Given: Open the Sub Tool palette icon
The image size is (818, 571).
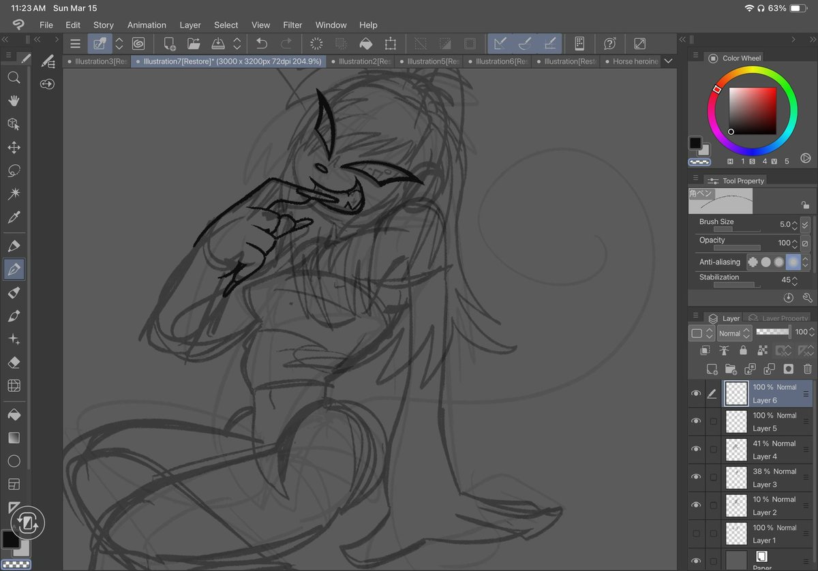Looking at the screenshot, I should click(48, 62).
